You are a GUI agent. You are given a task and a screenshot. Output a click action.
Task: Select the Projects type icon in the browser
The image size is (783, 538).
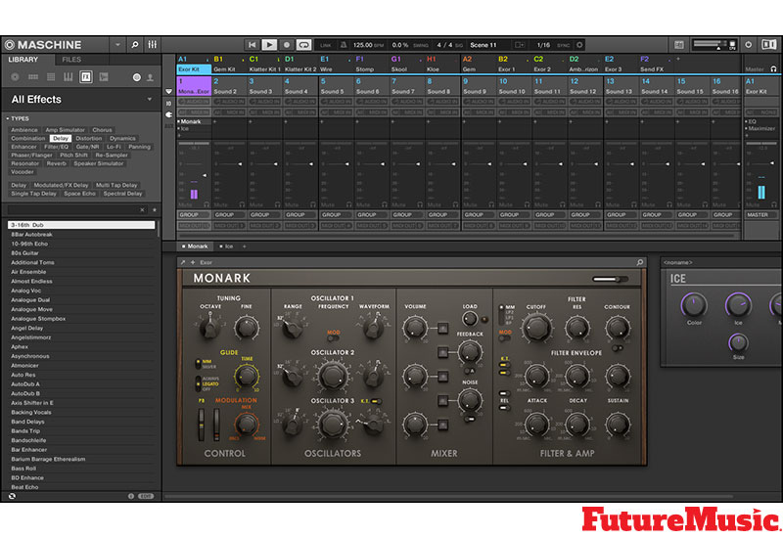coord(15,77)
